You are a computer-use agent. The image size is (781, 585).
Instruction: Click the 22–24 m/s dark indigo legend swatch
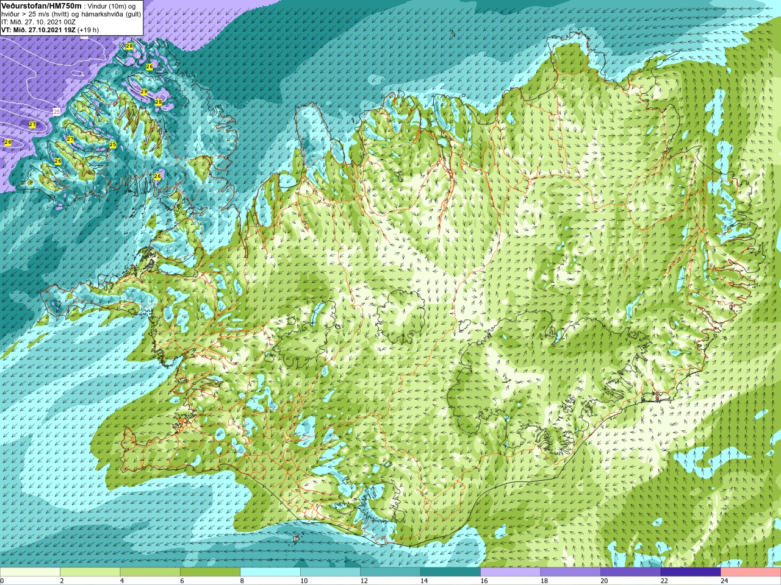click(691, 572)
